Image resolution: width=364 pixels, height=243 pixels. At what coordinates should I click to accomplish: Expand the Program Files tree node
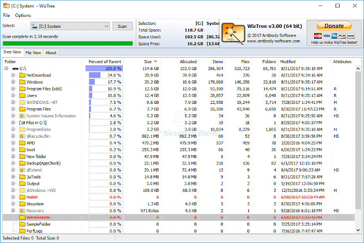(13, 109)
